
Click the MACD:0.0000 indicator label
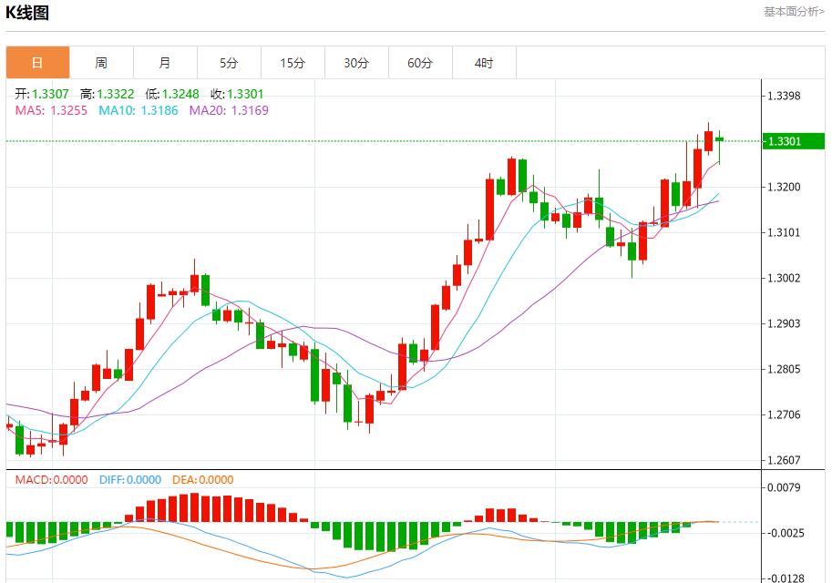coord(51,480)
